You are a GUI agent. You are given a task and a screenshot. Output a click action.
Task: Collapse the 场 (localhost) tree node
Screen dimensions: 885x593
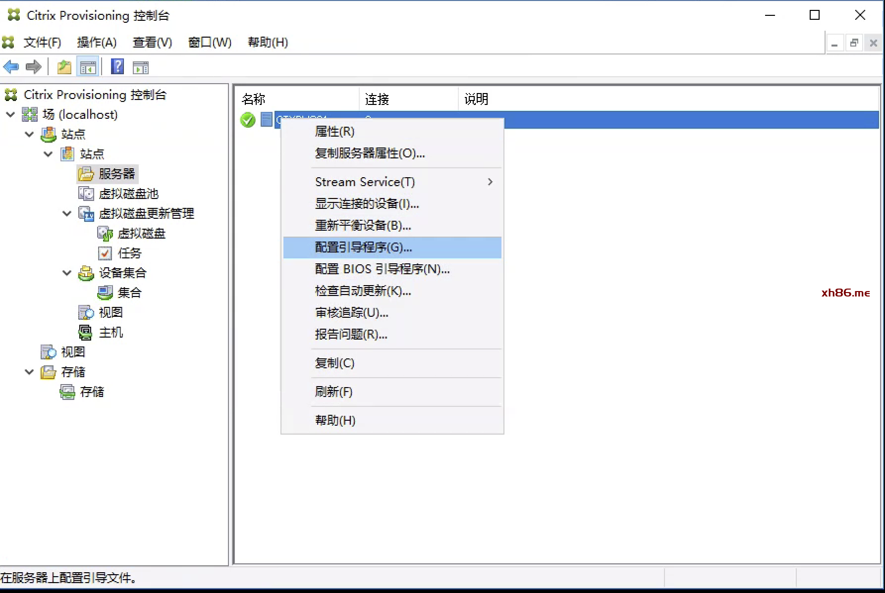[10, 114]
